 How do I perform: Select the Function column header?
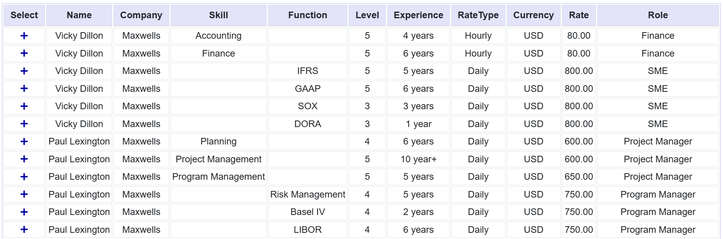click(x=308, y=15)
